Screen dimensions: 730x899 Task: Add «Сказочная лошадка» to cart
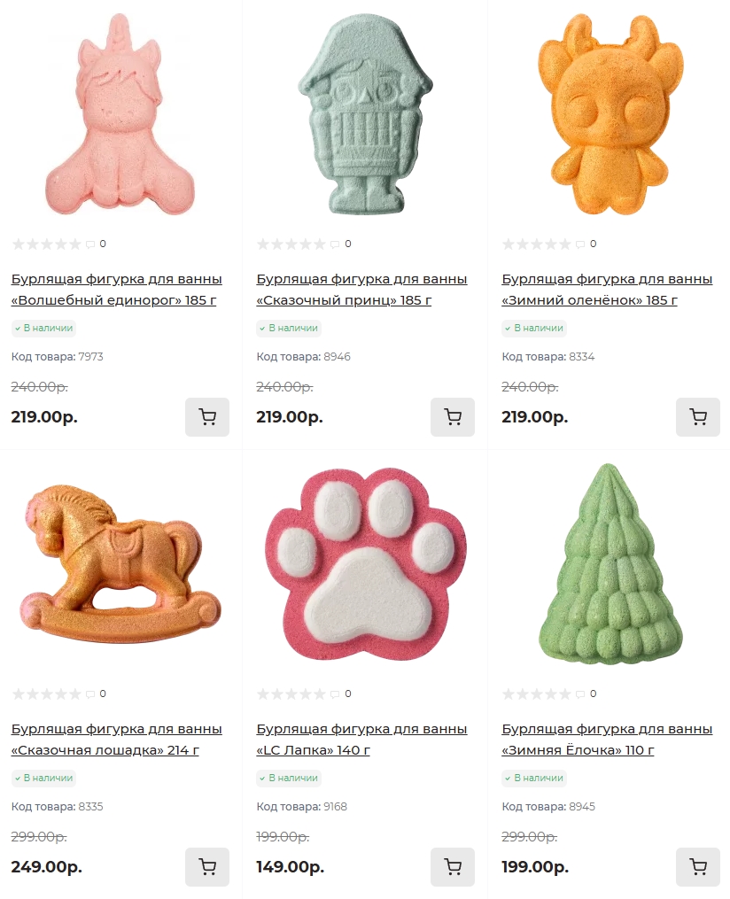[x=207, y=867]
